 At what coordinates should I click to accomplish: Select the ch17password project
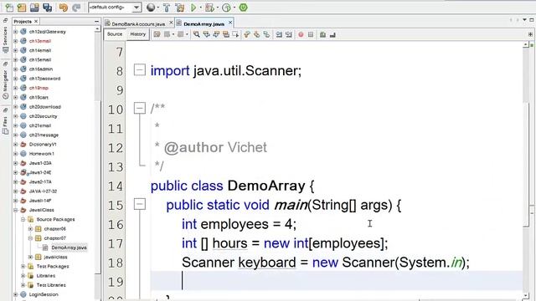pyautogui.click(x=44, y=79)
